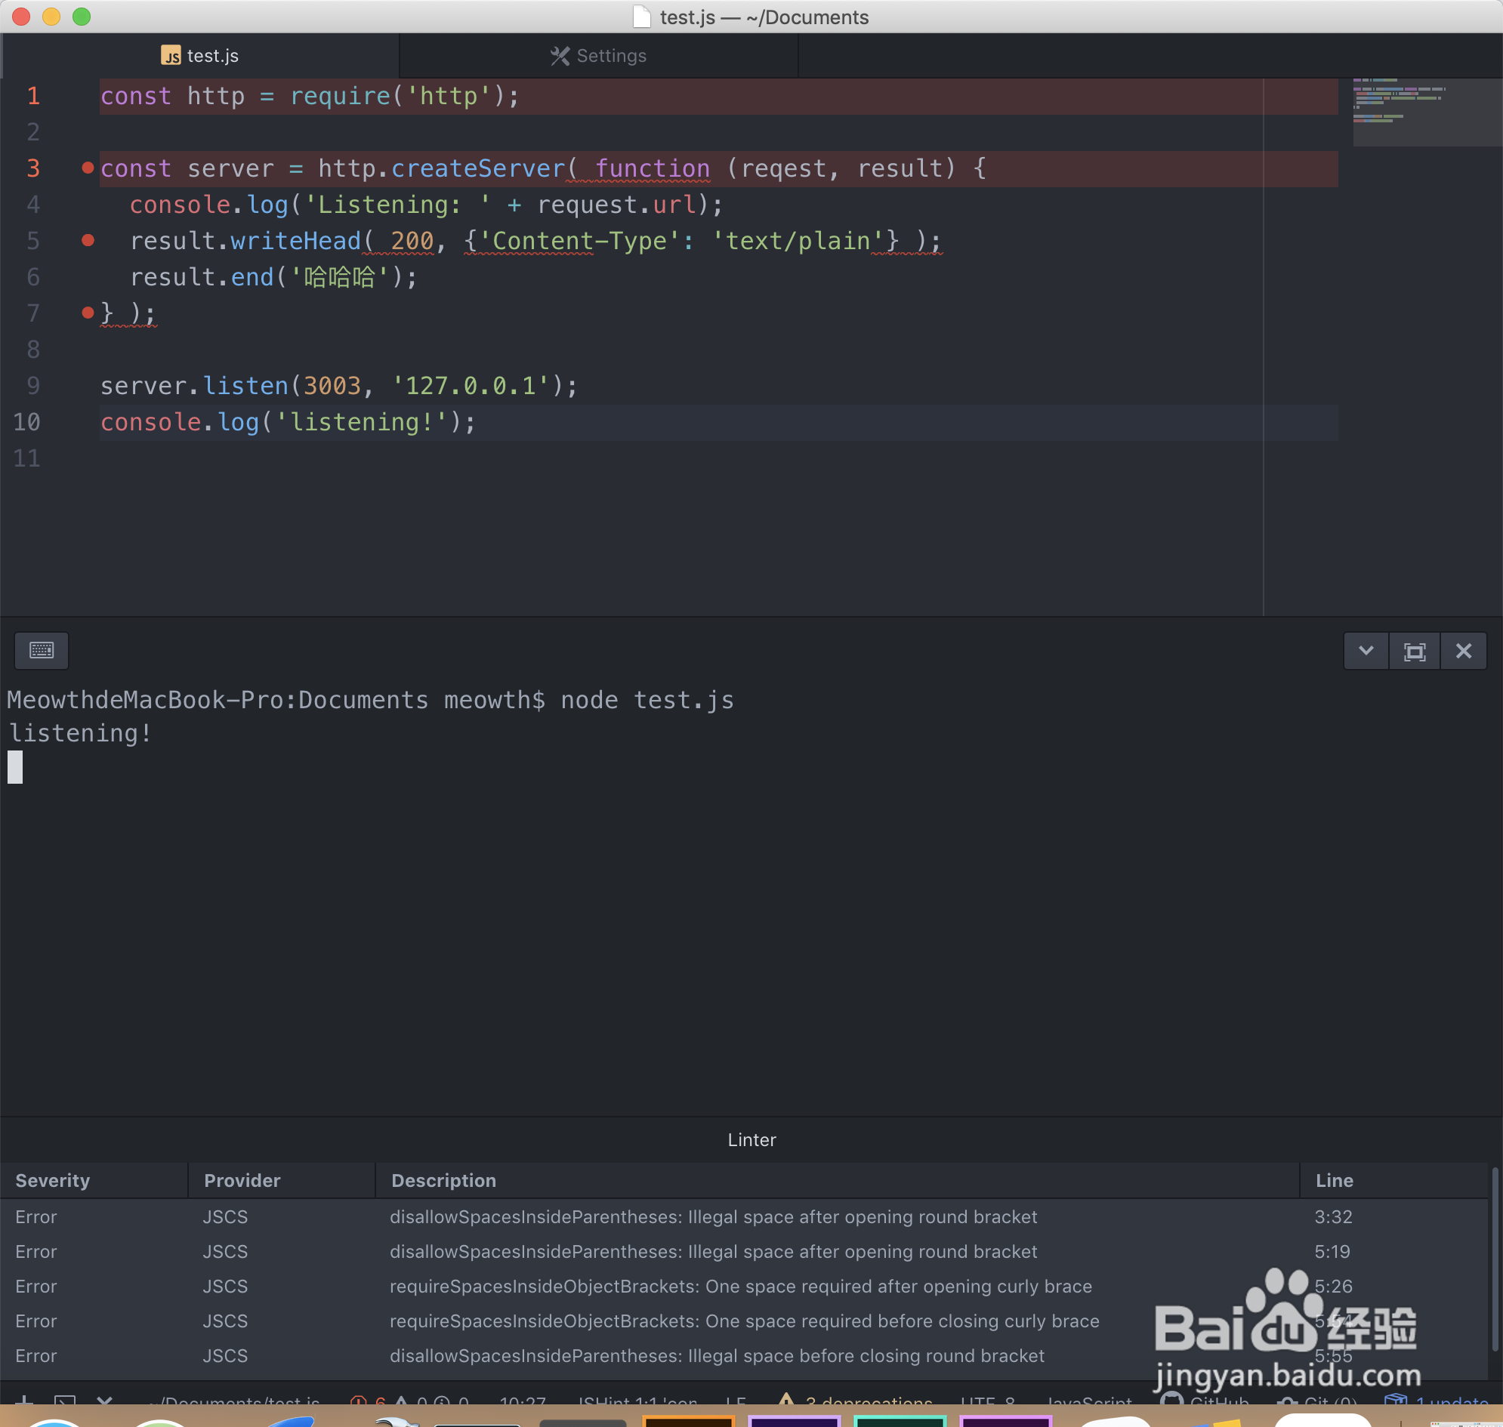Sort linter table by Provider column
The image size is (1503, 1427).
pos(242,1180)
